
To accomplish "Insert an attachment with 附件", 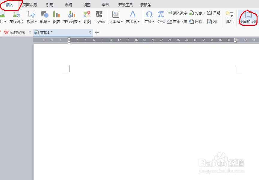I will point(196,22).
